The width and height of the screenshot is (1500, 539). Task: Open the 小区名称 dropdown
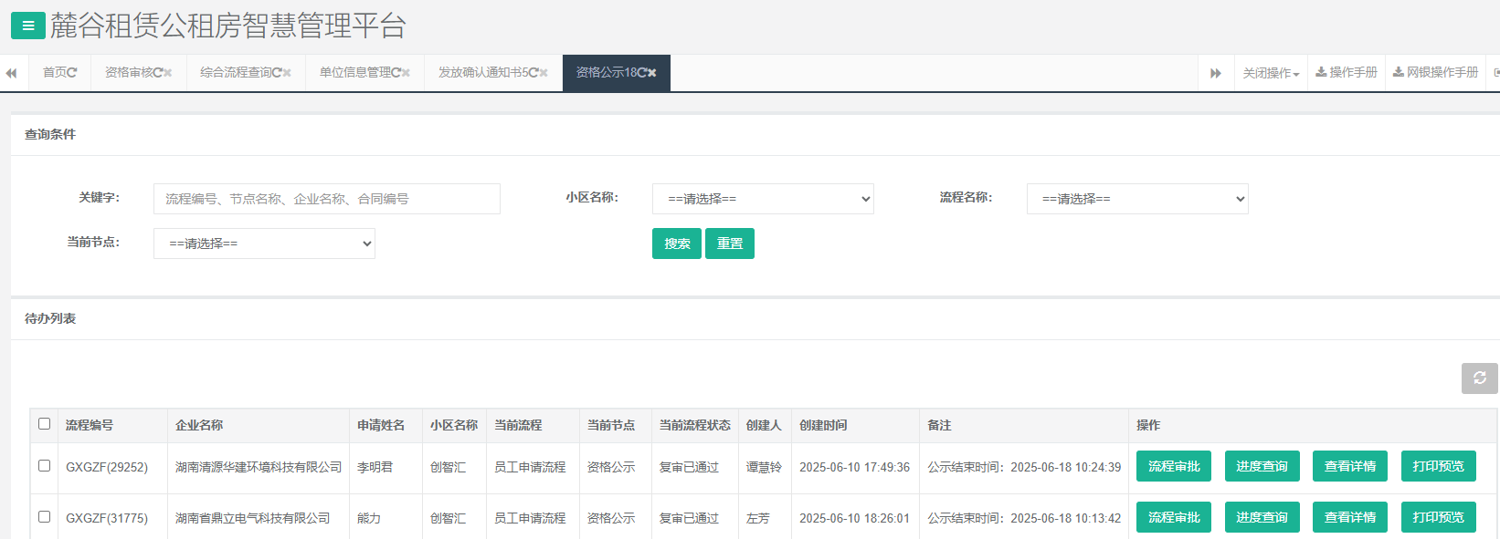763,199
